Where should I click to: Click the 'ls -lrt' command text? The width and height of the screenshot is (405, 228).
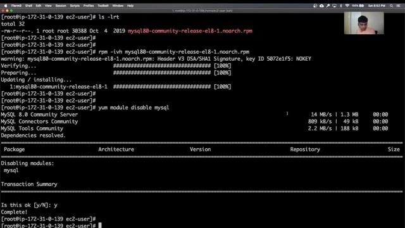[x=109, y=17]
